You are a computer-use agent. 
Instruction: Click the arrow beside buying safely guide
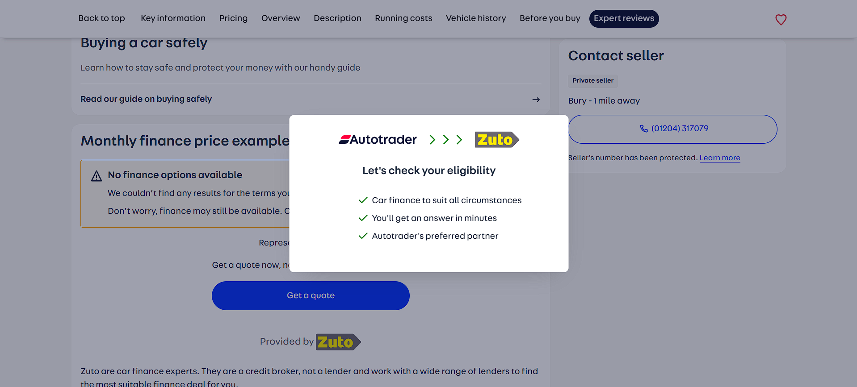(536, 100)
